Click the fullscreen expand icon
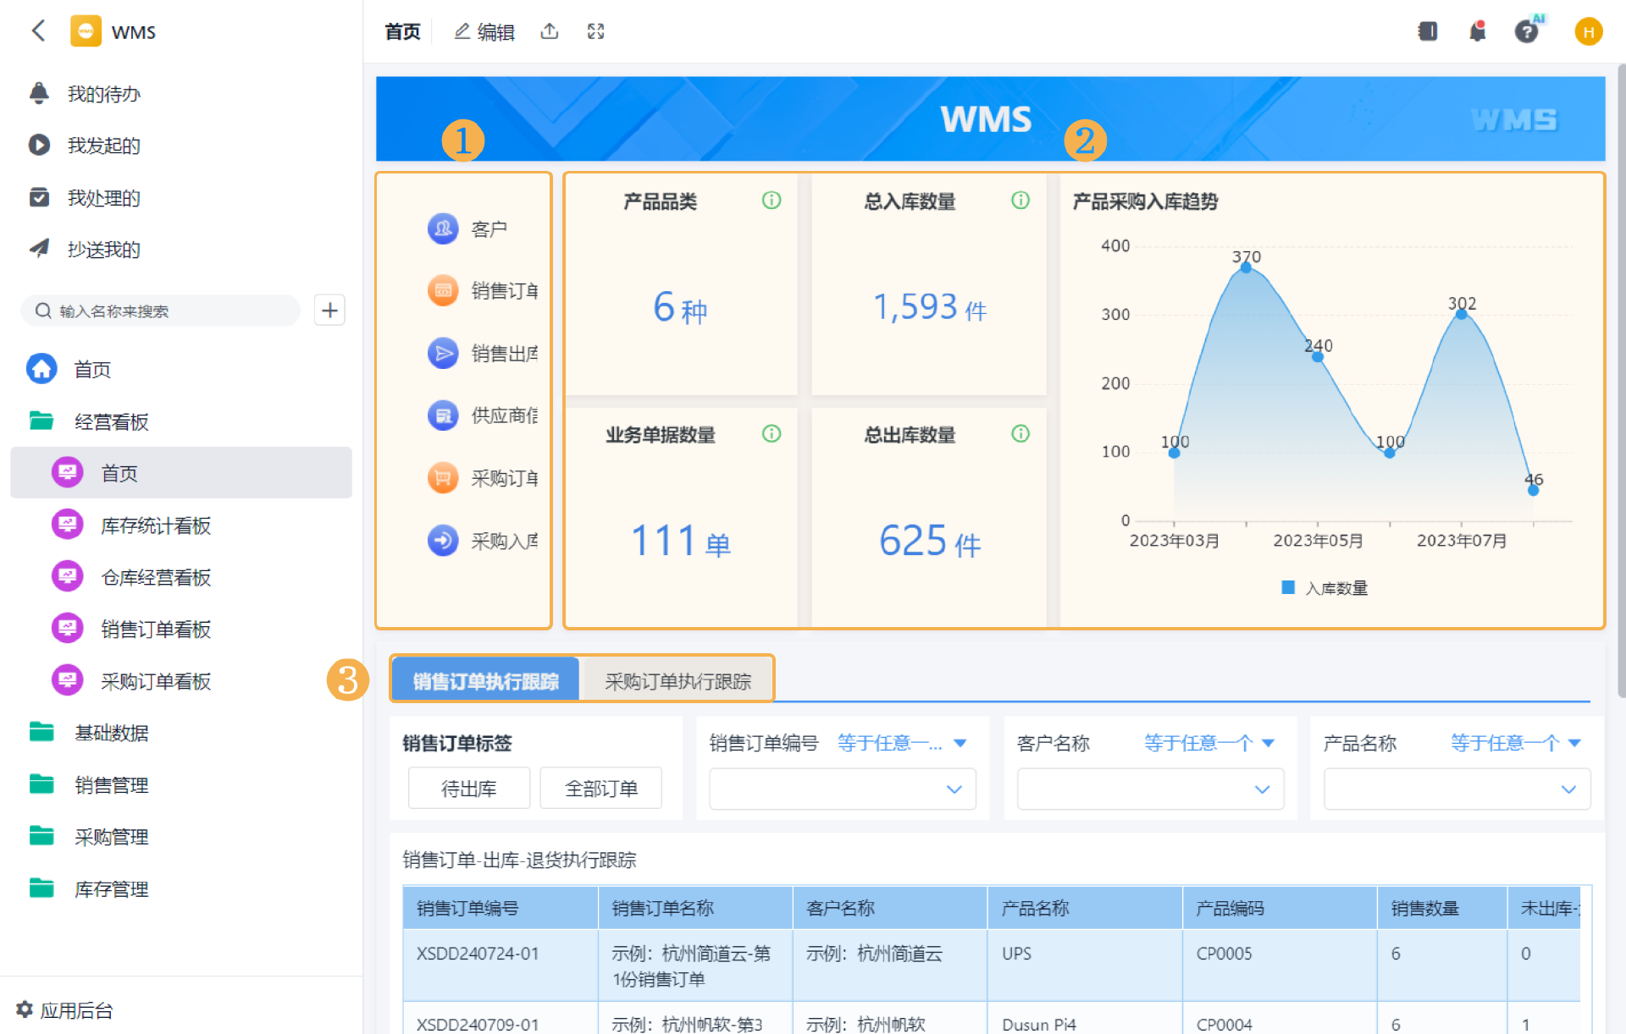The width and height of the screenshot is (1626, 1034). point(595,32)
